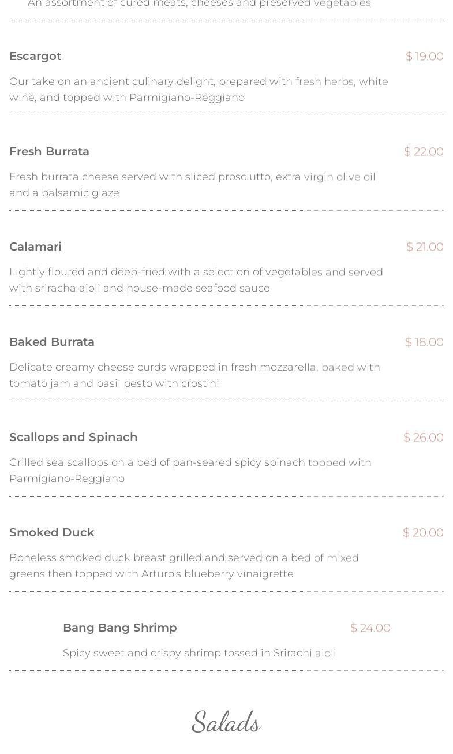
Task: Open the Smoked Duck menu item
Action: click(52, 532)
